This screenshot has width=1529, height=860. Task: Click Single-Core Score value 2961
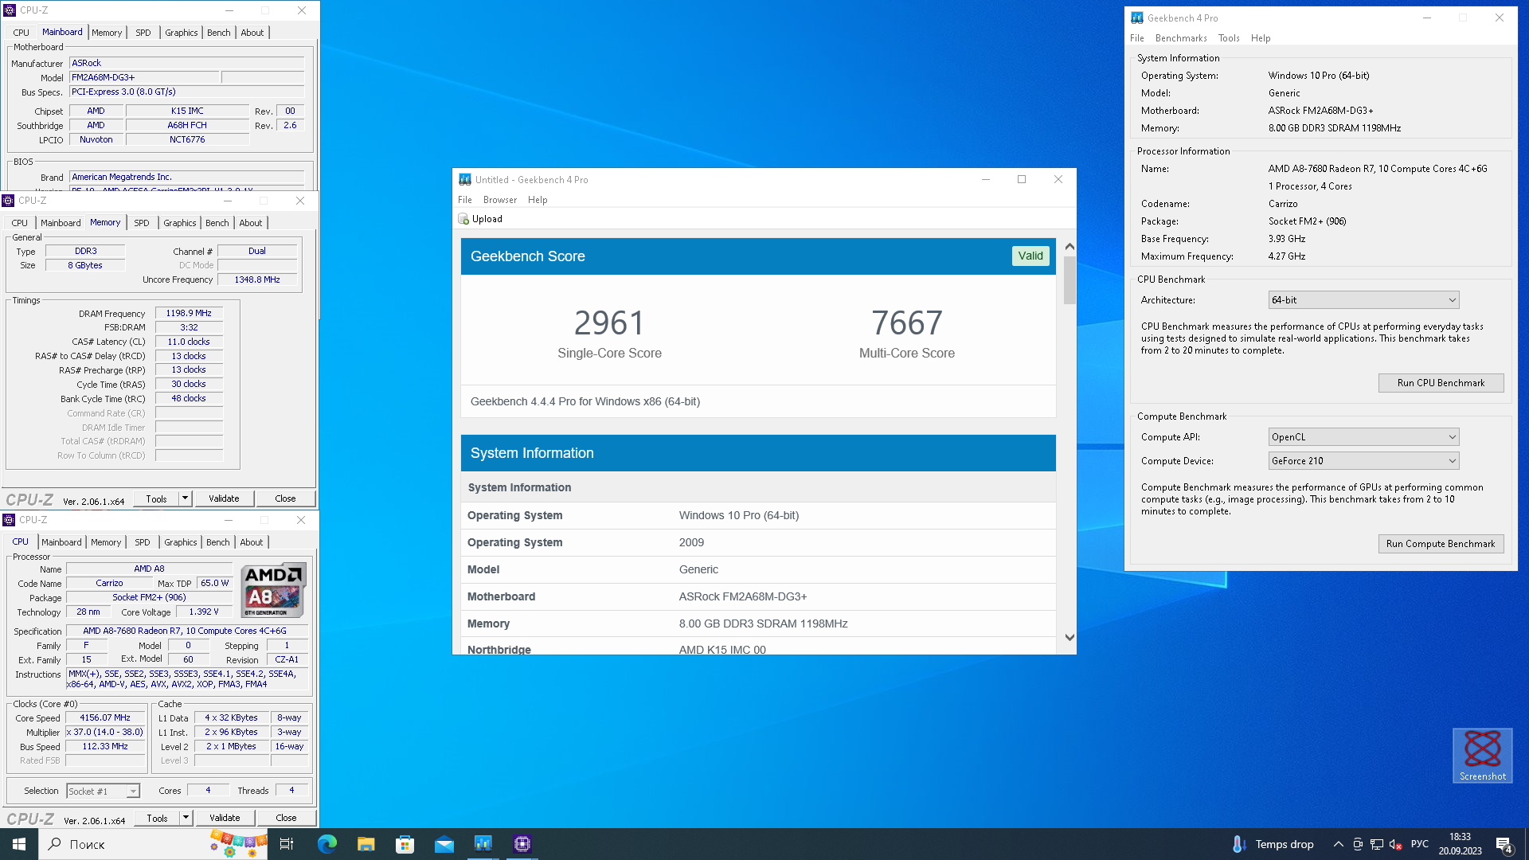pyautogui.click(x=609, y=323)
